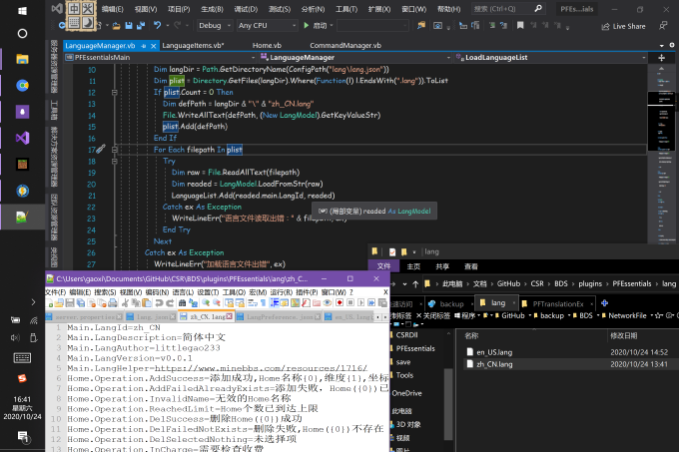Click the Open File folder icon in Visual Studio

click(116, 26)
